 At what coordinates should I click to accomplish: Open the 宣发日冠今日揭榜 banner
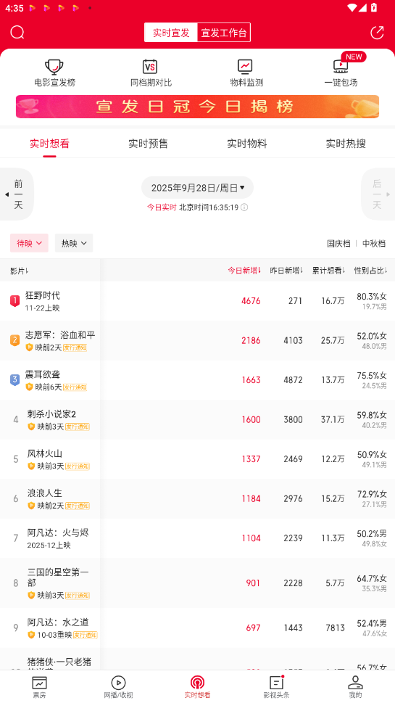[197, 107]
